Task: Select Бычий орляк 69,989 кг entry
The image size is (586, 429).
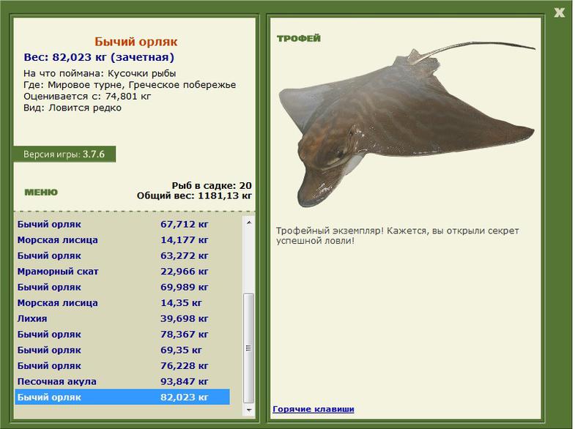Action: 122,287
